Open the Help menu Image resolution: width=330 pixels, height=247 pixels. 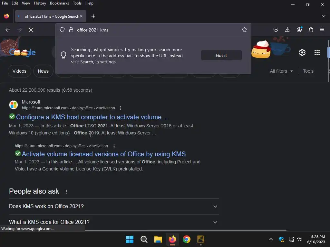89,3
